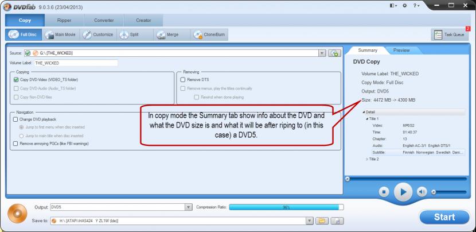This screenshot has height=232, width=476.
Task: Open the Merge copy mode
Action: click(172, 34)
